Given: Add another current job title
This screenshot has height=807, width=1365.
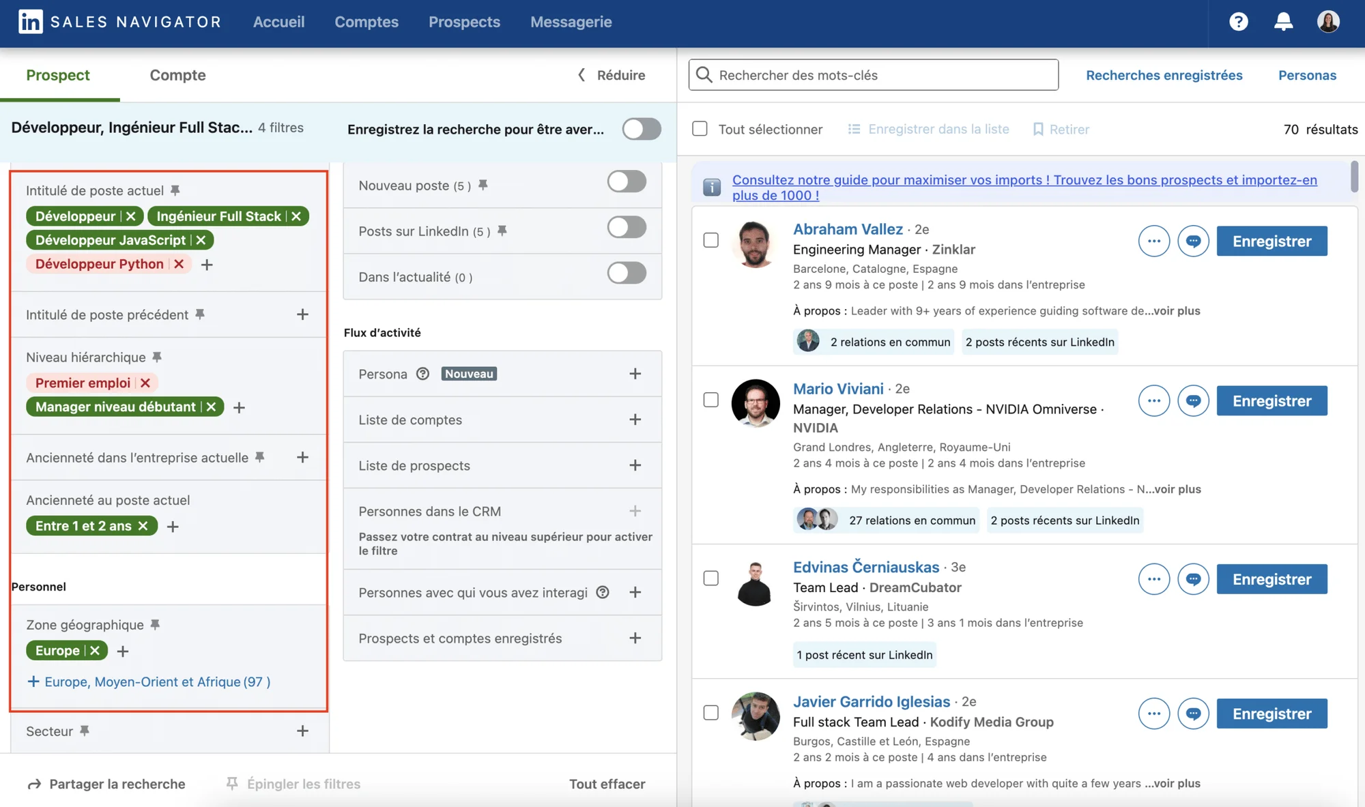Looking at the screenshot, I should tap(207, 265).
